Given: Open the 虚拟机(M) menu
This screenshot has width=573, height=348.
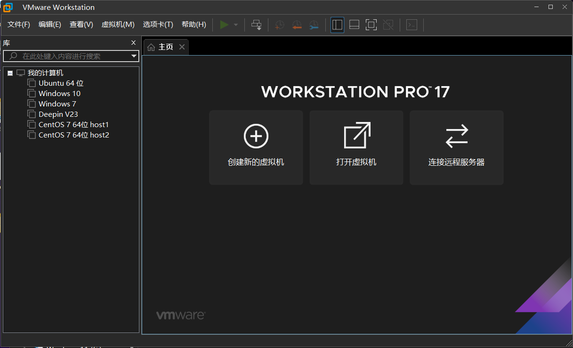Looking at the screenshot, I should (118, 24).
